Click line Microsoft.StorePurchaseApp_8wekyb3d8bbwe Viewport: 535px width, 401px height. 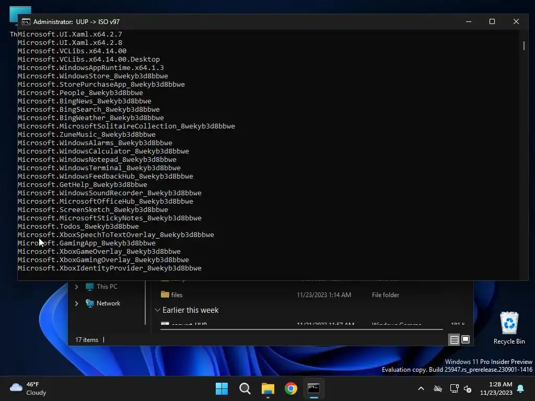point(101,84)
